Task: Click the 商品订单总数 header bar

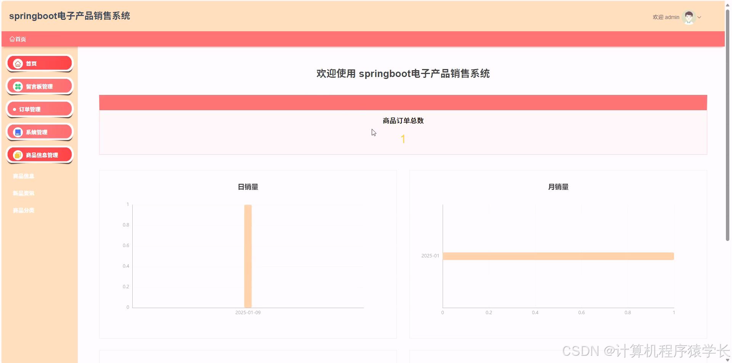Action: [403, 102]
